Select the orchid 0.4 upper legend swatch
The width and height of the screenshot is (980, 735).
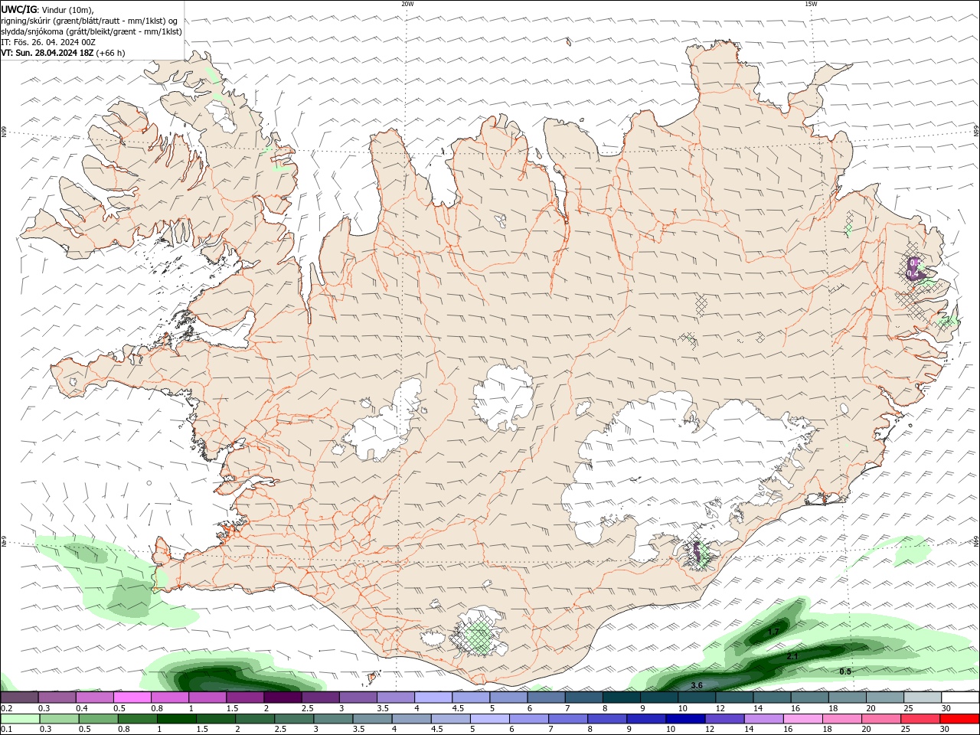click(94, 697)
